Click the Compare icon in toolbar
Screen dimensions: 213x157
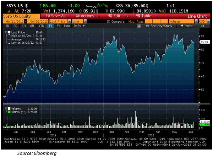coord(109,21)
